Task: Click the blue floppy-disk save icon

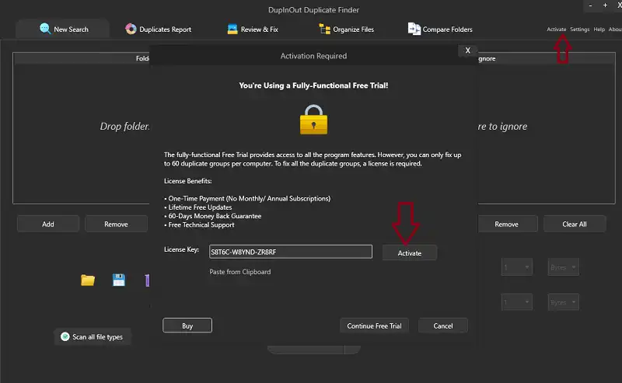Action: point(118,280)
